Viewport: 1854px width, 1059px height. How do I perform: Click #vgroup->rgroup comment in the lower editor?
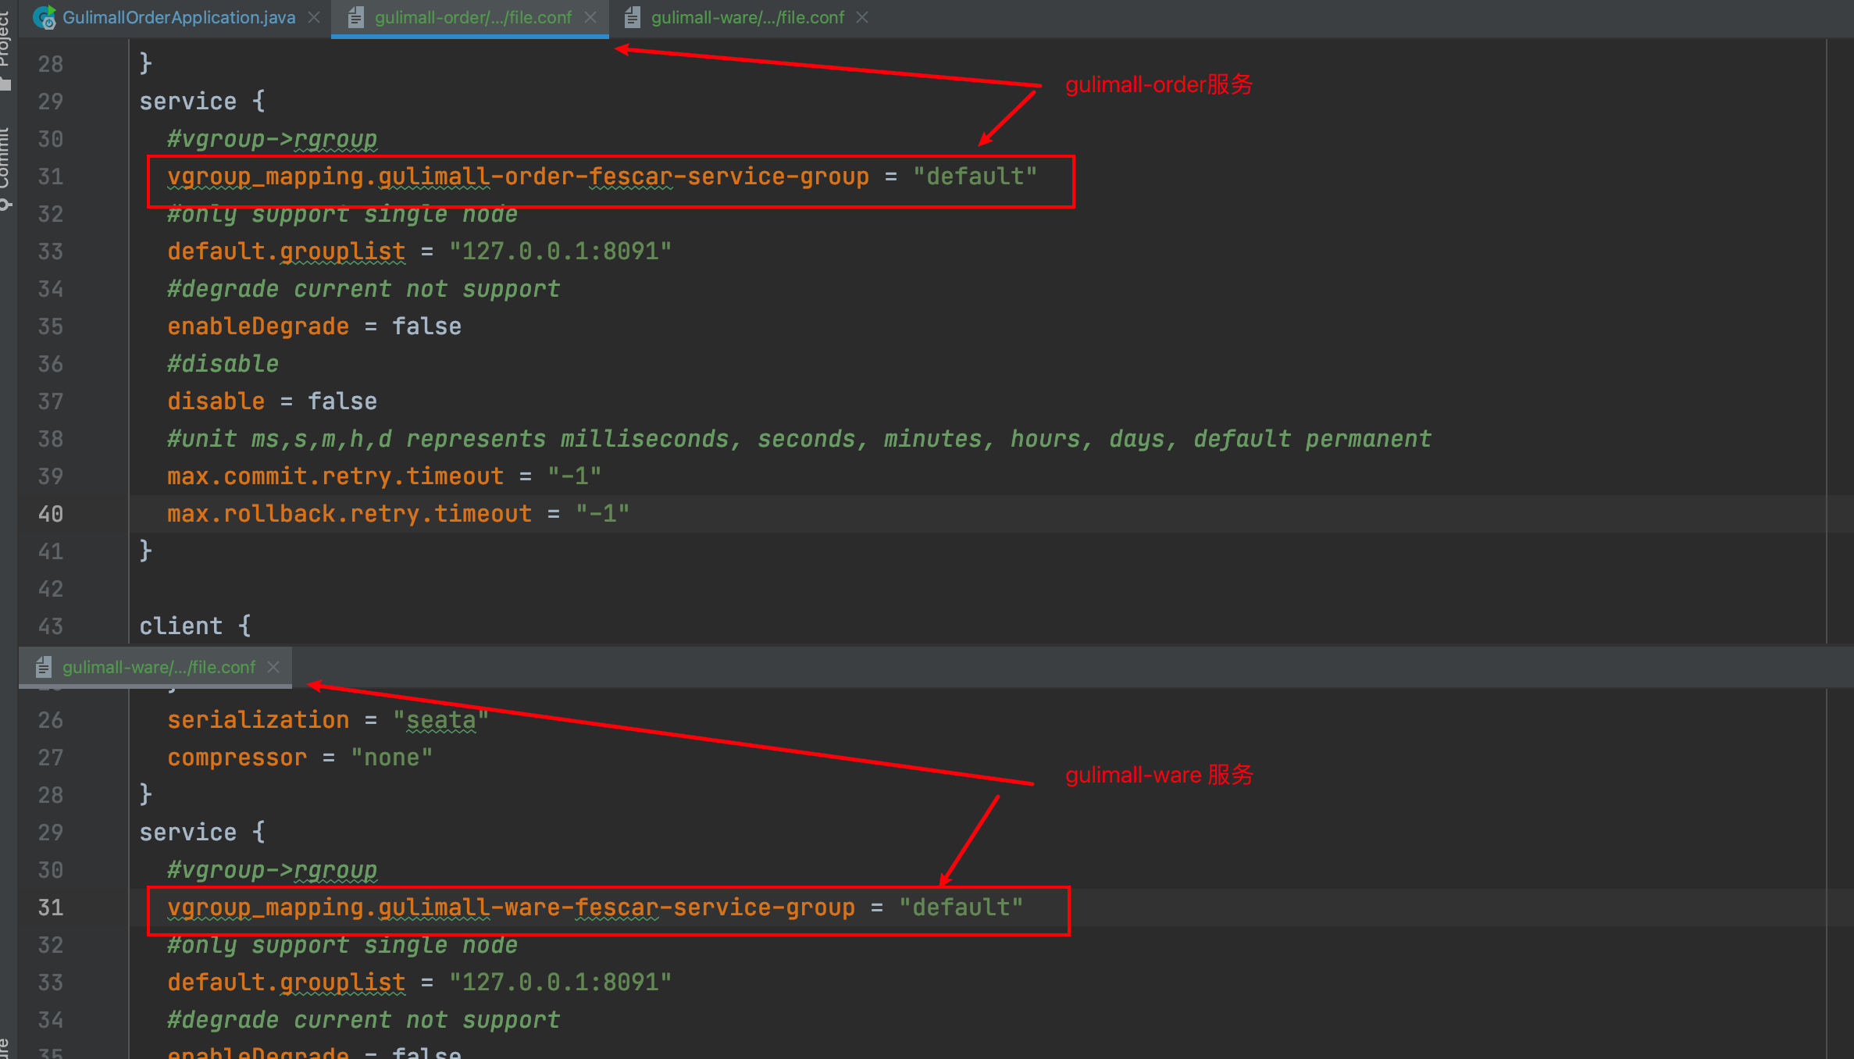tap(272, 870)
